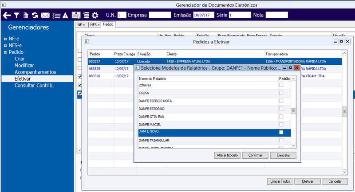Click the back arrow toolbar icon

pos(7,16)
